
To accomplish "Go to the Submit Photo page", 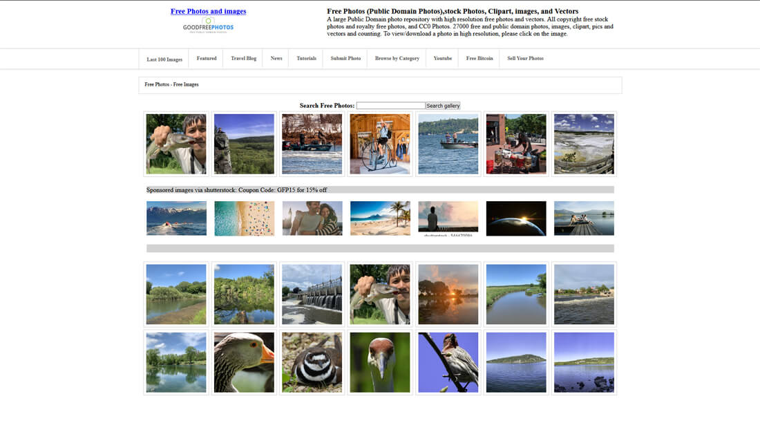I will click(x=345, y=58).
